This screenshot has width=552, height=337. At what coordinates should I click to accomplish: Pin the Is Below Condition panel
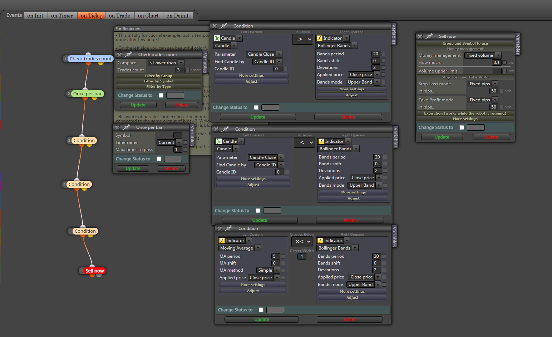tap(225, 129)
